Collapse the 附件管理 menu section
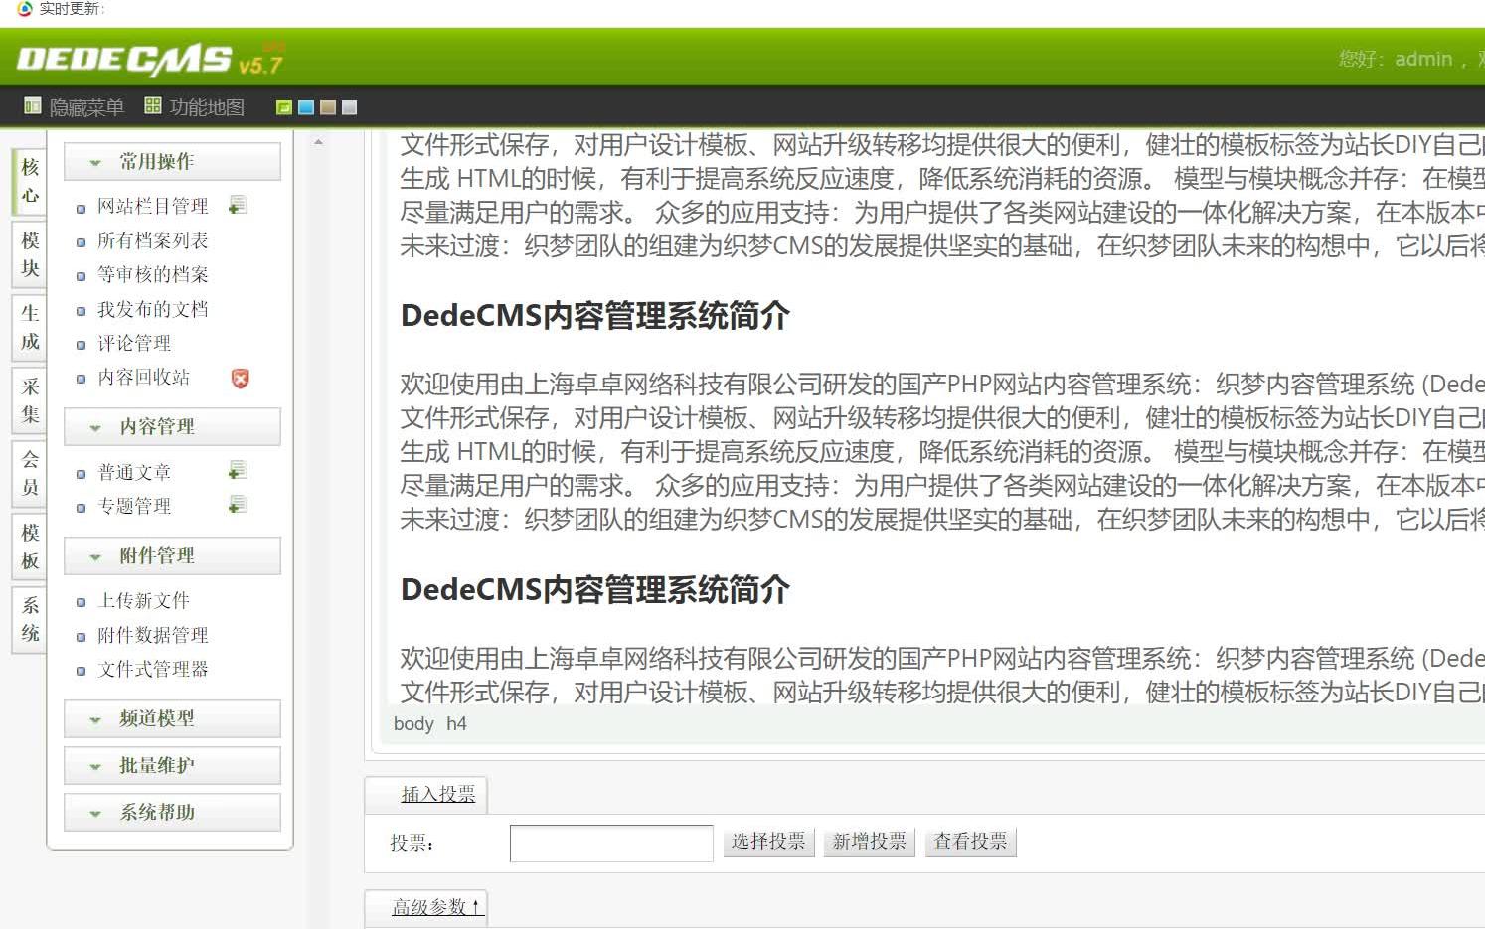This screenshot has width=1485, height=929. pos(173,556)
